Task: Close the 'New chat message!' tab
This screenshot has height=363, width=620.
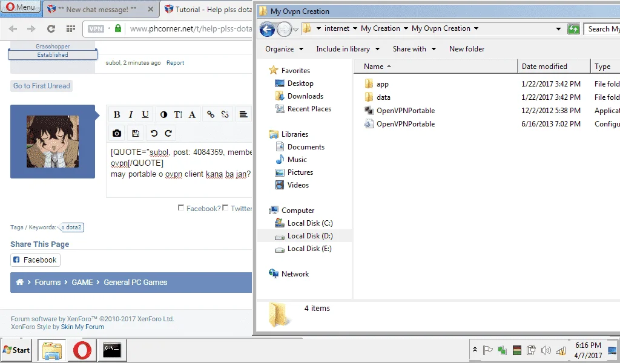Action: pyautogui.click(x=151, y=9)
